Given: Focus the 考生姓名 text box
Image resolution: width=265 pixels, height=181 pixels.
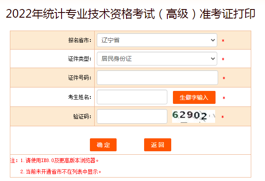Looking at the screenshot, I should [132, 97].
